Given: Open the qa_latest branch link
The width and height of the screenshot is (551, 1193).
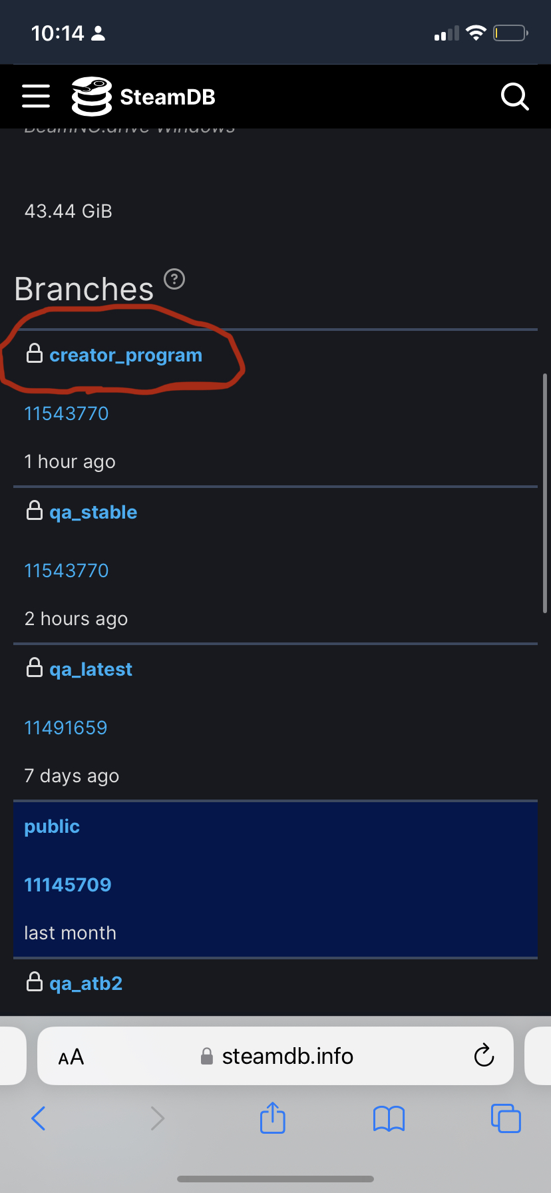Looking at the screenshot, I should tap(91, 669).
